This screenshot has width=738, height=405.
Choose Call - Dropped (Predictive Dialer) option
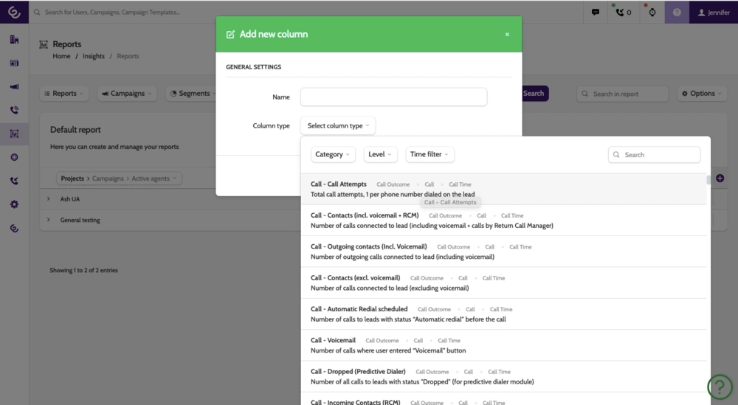coord(358,372)
